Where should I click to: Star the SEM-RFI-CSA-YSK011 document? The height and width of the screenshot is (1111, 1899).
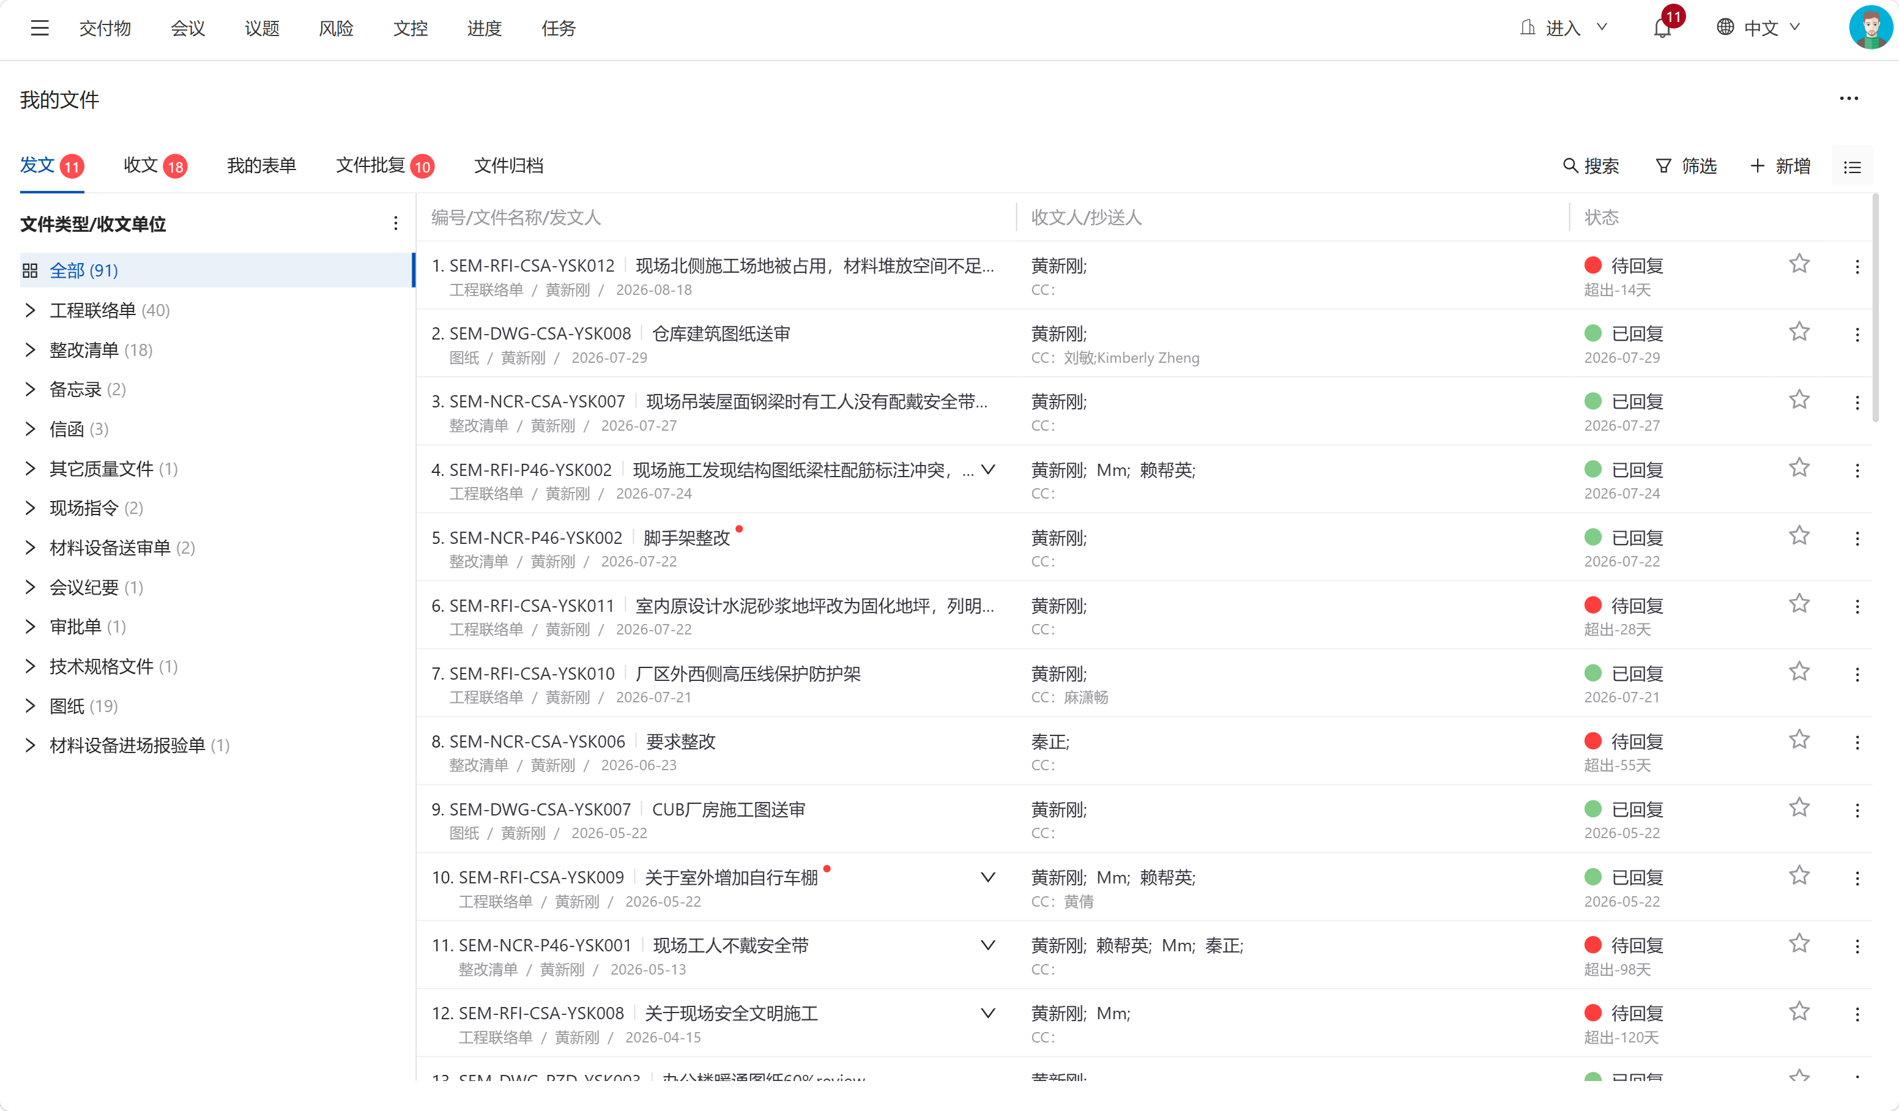1799,603
